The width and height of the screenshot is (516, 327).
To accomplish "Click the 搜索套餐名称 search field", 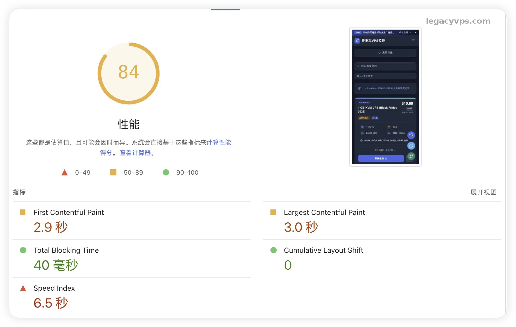I will [385, 66].
